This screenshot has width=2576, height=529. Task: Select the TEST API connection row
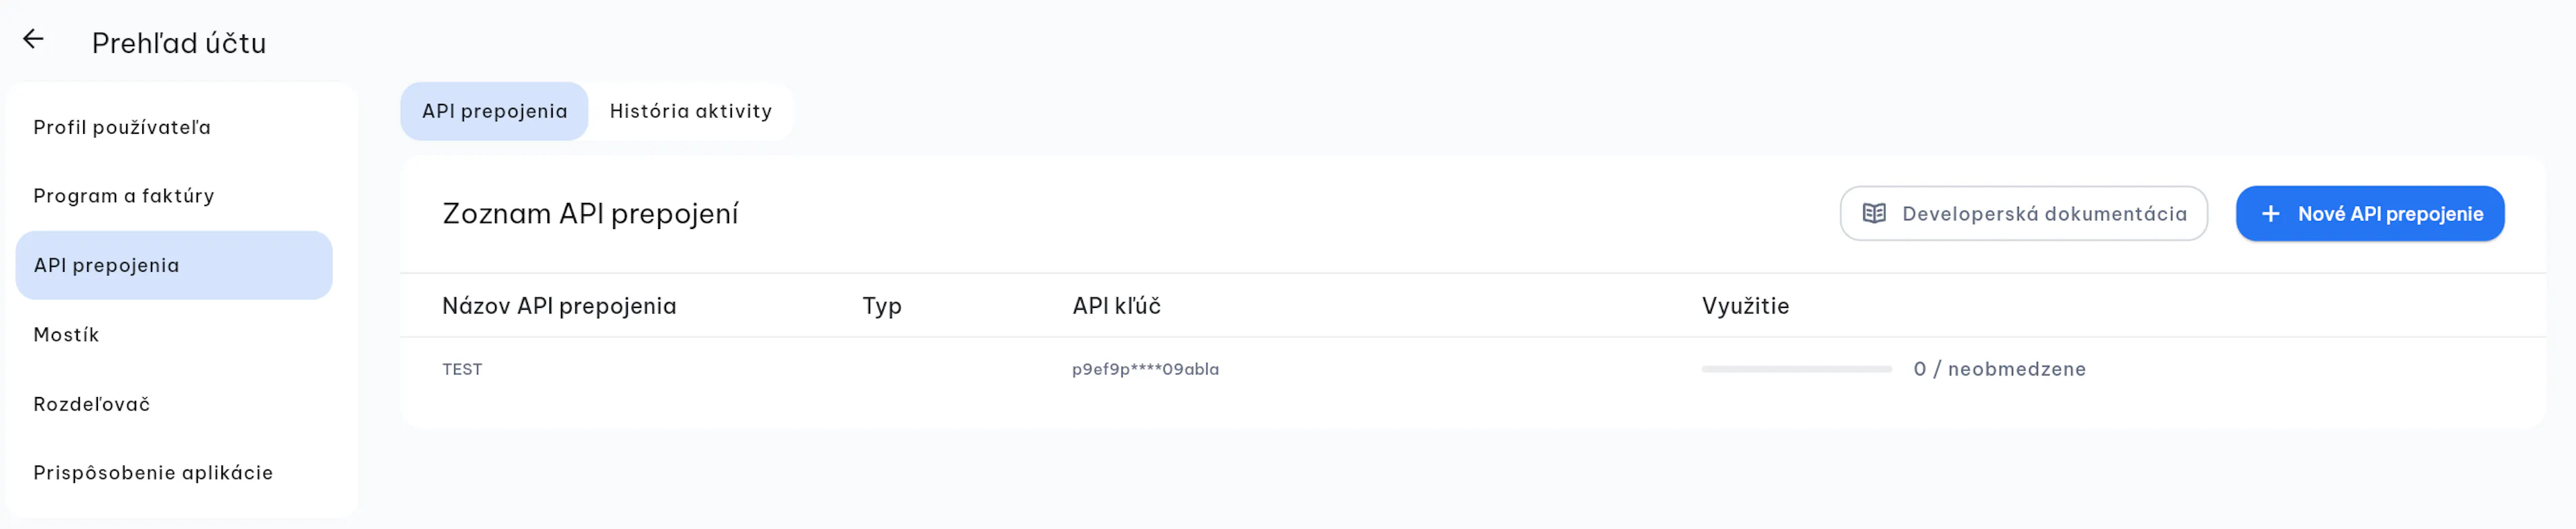(1473, 370)
